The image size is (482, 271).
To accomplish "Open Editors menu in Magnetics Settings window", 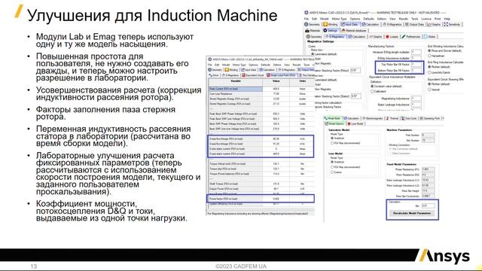I will (382, 19).
